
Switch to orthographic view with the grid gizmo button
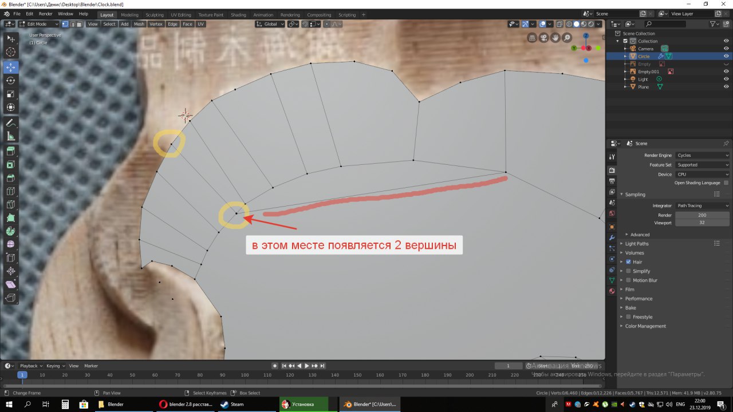pyautogui.click(x=533, y=38)
